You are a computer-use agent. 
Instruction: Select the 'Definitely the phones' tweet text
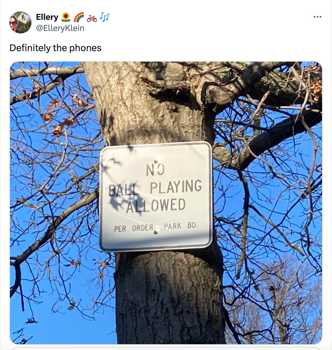pos(55,48)
